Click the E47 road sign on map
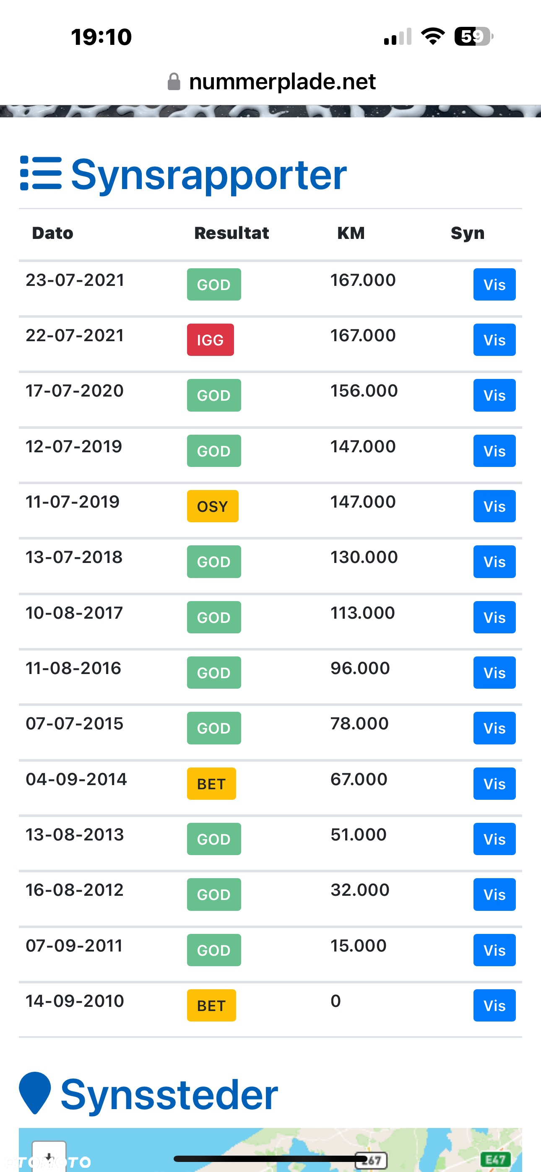This screenshot has height=1172, width=541. (x=495, y=1160)
